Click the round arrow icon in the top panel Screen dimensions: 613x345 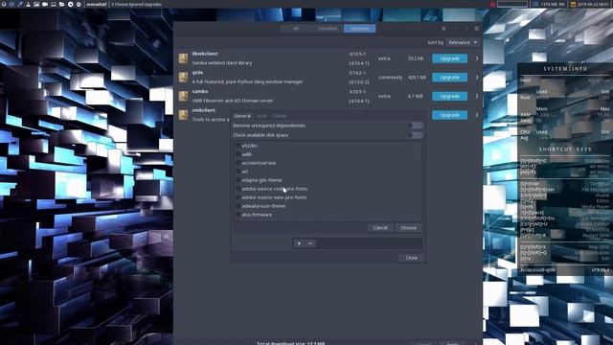pyautogui.click(x=70, y=4)
